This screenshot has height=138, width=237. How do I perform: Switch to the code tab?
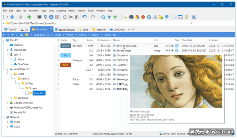click(84, 30)
